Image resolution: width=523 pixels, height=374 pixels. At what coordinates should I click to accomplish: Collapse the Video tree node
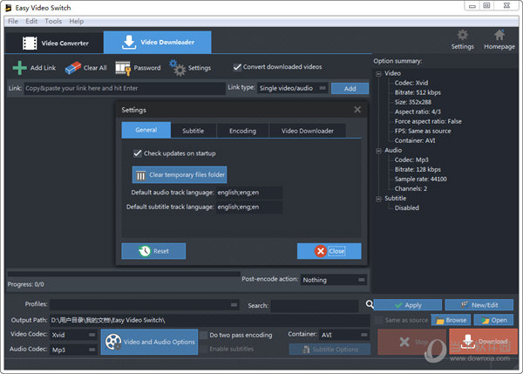(x=378, y=74)
